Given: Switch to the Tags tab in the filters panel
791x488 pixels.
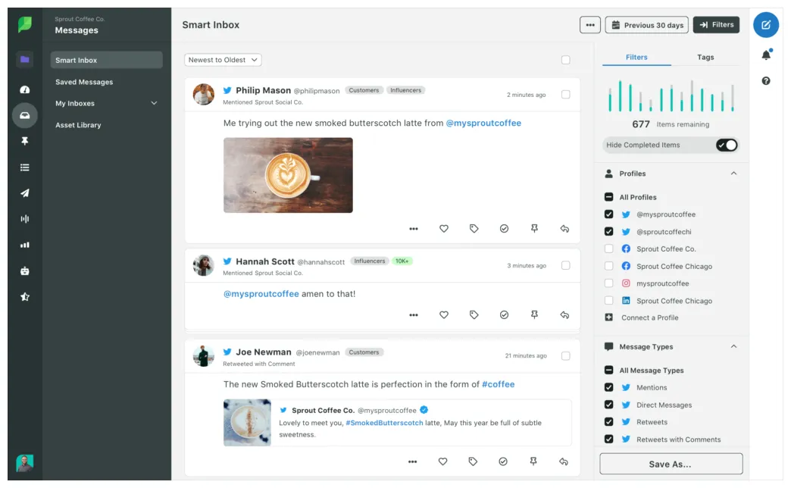Looking at the screenshot, I should tap(705, 57).
